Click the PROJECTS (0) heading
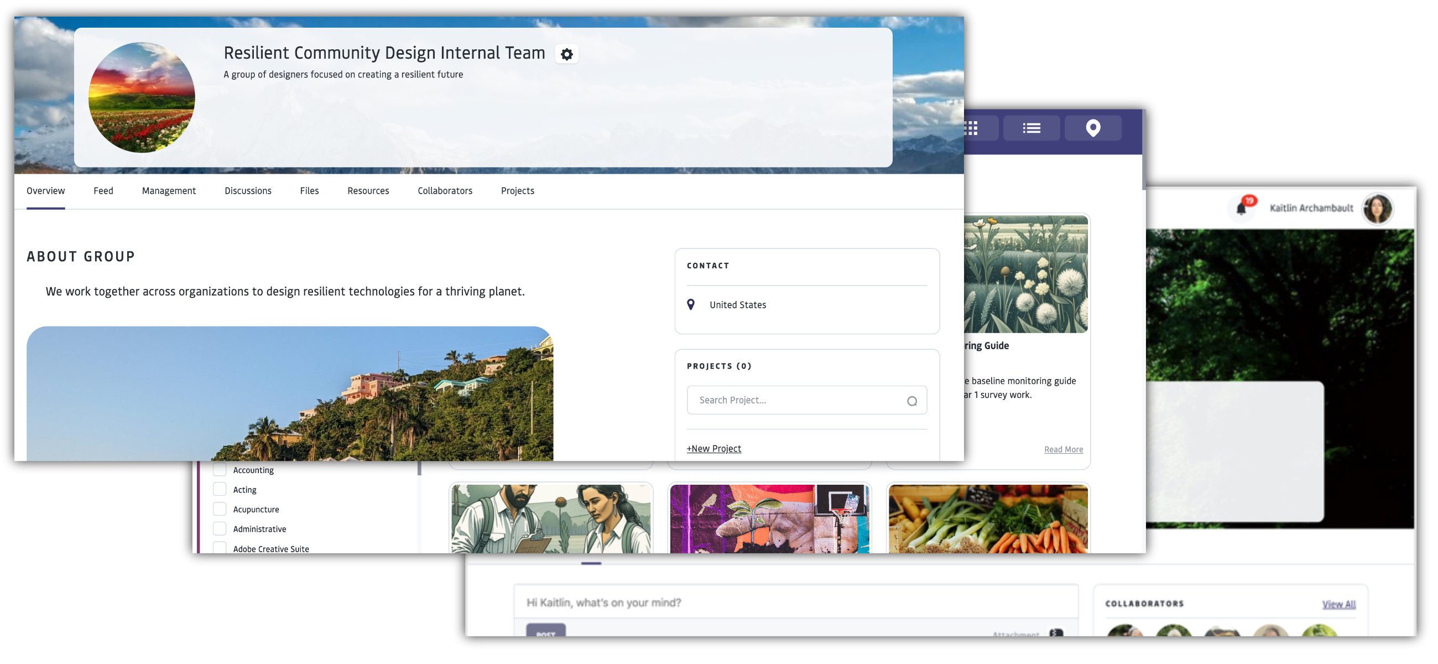The width and height of the screenshot is (1438, 664). tap(719, 366)
